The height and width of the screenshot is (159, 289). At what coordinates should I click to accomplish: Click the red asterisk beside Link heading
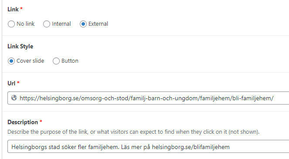coord(21,8)
